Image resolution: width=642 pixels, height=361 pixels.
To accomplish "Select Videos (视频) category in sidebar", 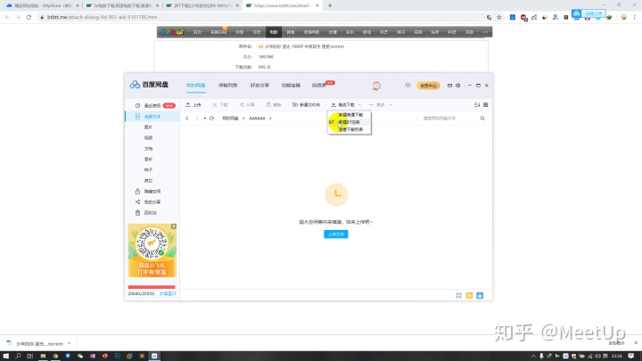I will pos(148,138).
